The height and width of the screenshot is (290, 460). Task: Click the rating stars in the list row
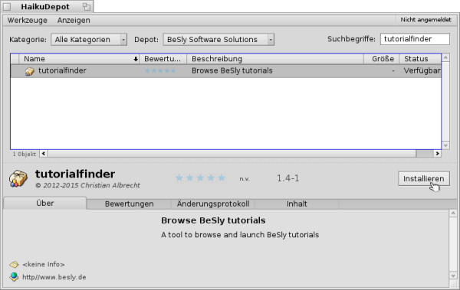click(160, 71)
